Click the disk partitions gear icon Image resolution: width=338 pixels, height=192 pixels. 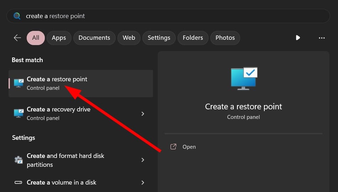(19, 160)
